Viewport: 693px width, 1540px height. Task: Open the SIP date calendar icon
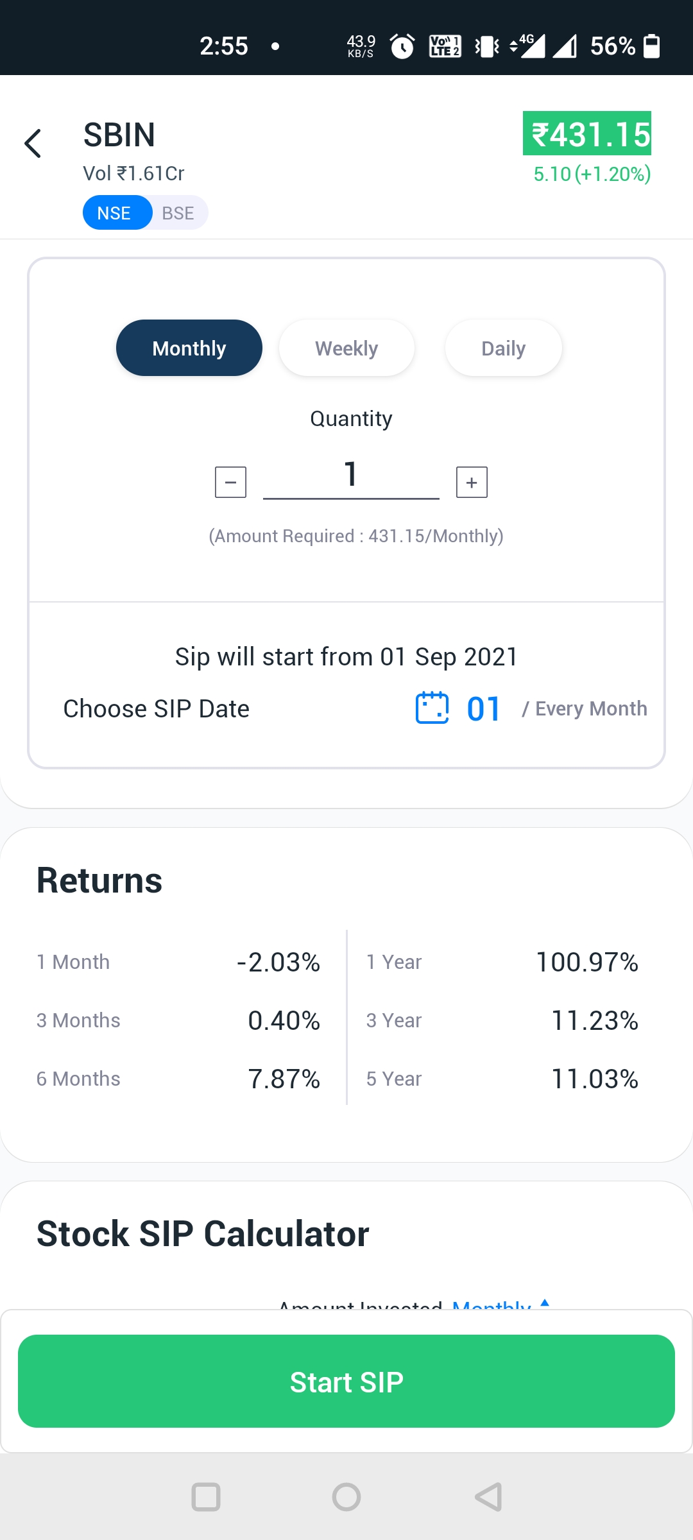(432, 708)
